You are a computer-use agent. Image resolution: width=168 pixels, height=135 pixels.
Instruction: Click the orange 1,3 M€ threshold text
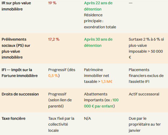106,82
